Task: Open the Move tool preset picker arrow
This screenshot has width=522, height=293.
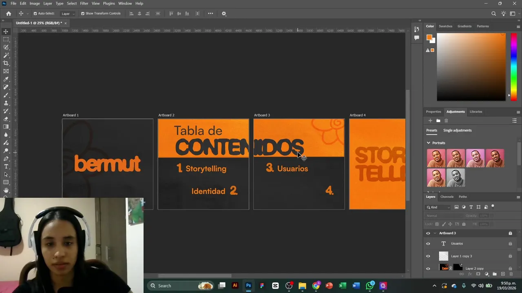Action: (x=27, y=14)
